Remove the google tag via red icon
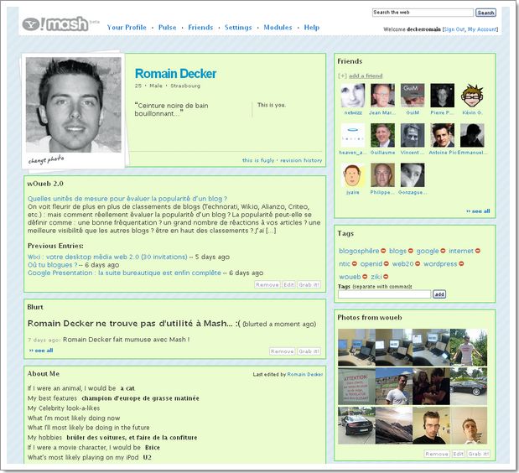Viewport: 519px width, 473px height. tap(443, 251)
